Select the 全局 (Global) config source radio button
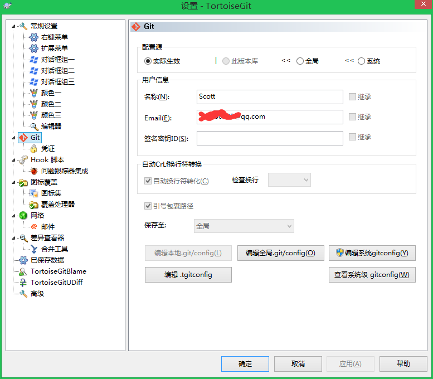433x379 pixels. pyautogui.click(x=300, y=61)
